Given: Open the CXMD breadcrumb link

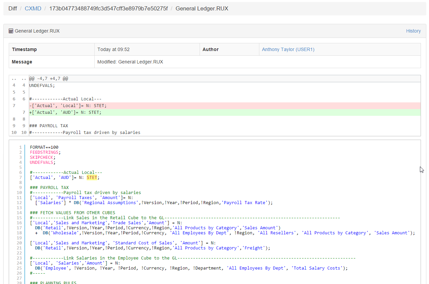Looking at the screenshot, I should (x=33, y=8).
